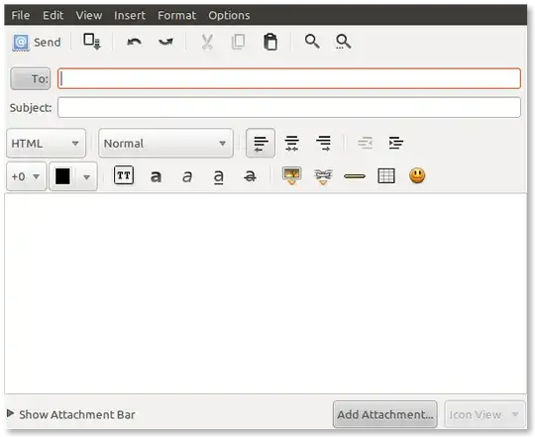
Task: Open font color dropdown arrow
Action: tap(86, 177)
